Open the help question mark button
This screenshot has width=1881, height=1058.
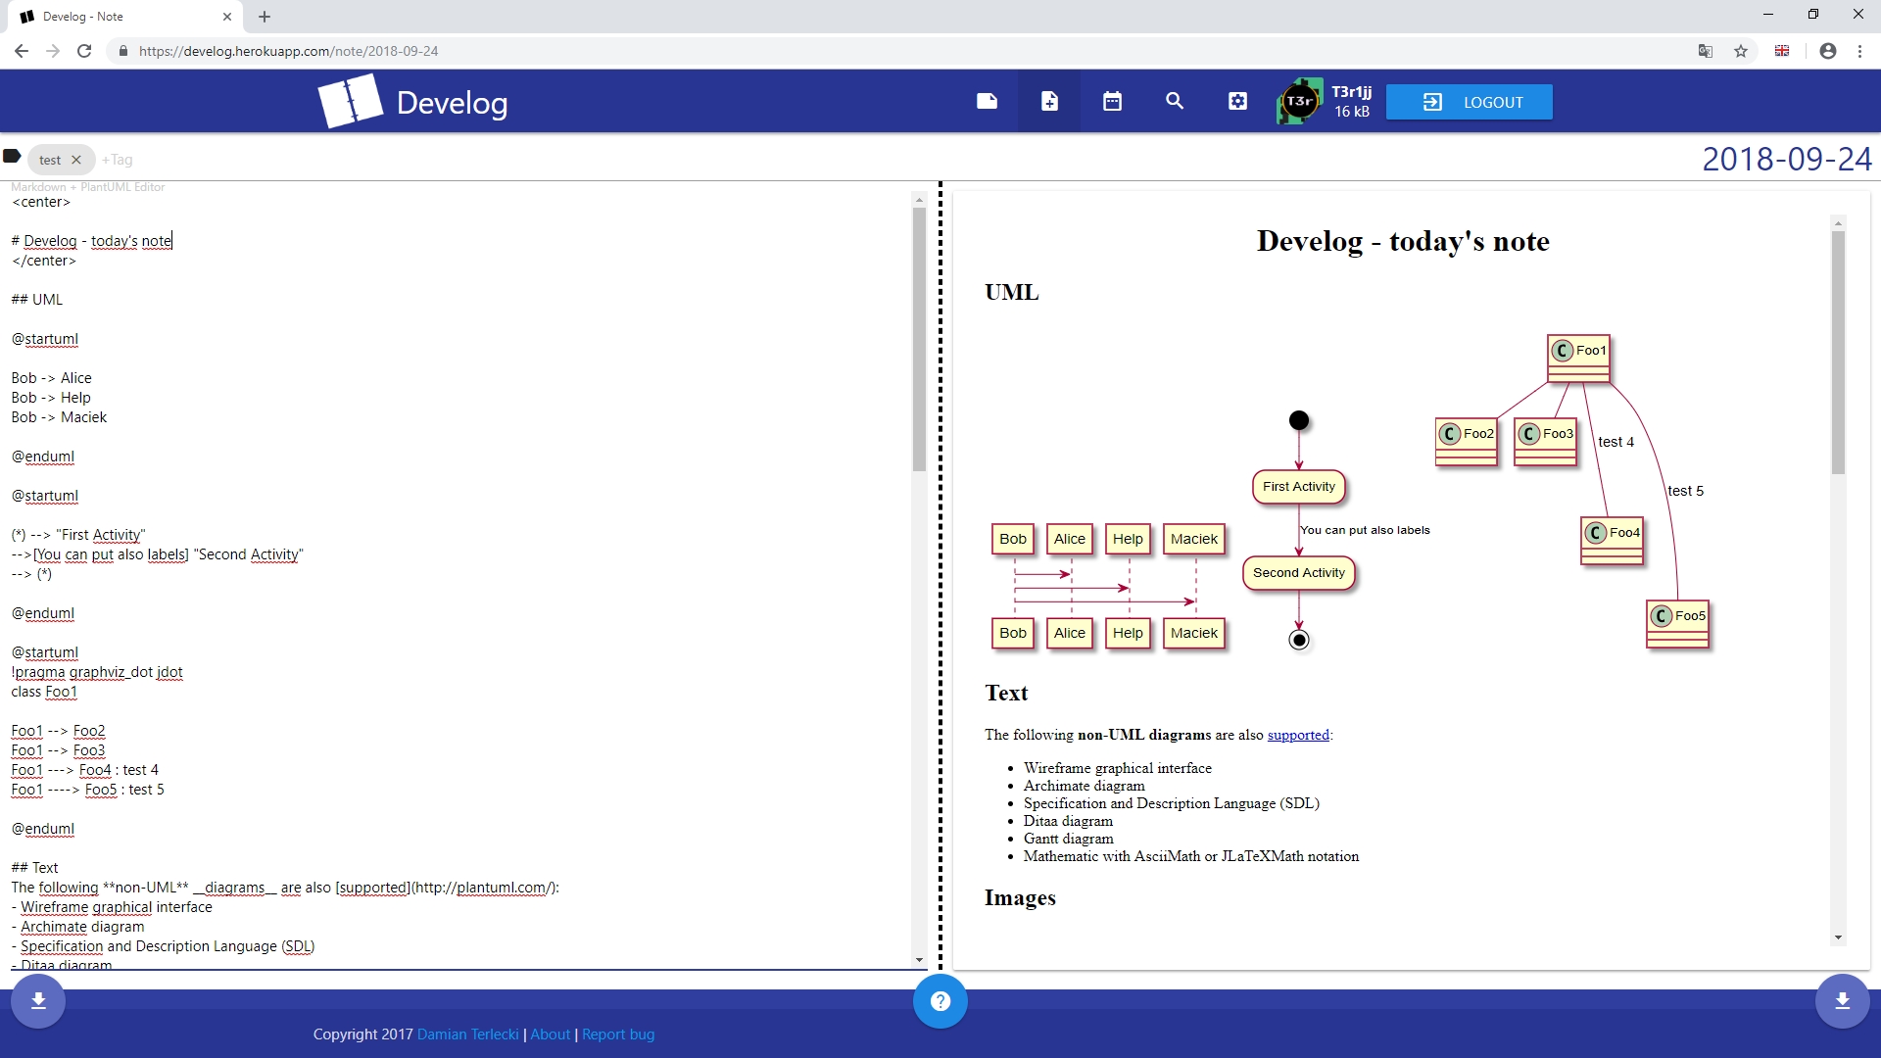point(940,1001)
